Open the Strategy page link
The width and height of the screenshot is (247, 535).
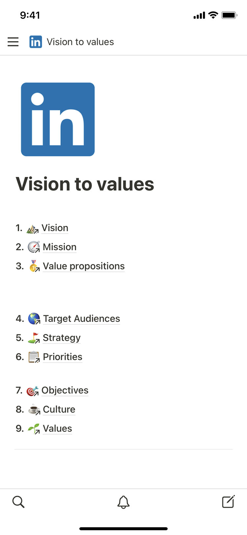(62, 338)
